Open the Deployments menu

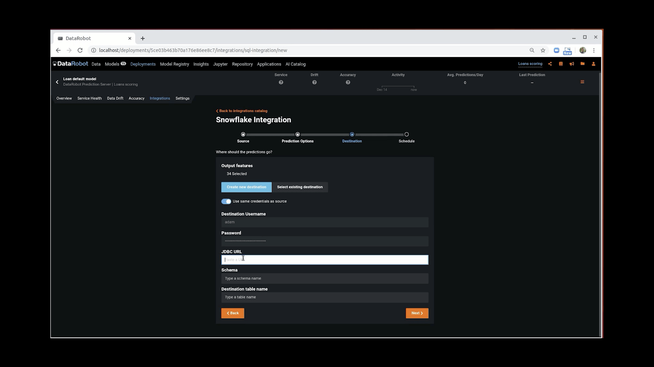point(143,64)
